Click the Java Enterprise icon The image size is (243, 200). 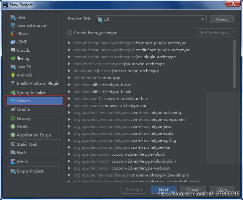[x=13, y=25]
